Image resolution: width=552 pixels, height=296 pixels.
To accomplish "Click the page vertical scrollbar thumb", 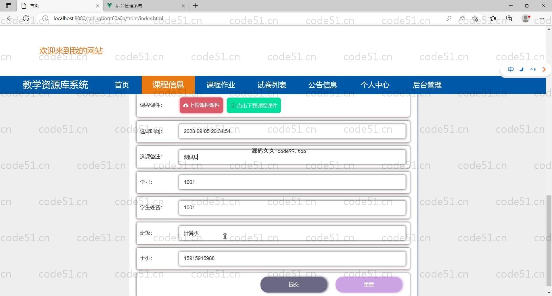I will click(549, 241).
